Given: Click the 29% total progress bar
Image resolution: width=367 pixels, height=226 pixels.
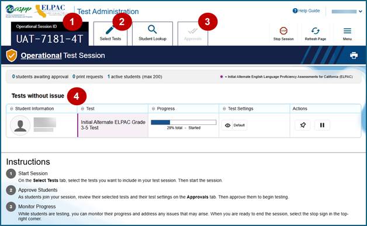Looking at the screenshot, I should point(183,123).
